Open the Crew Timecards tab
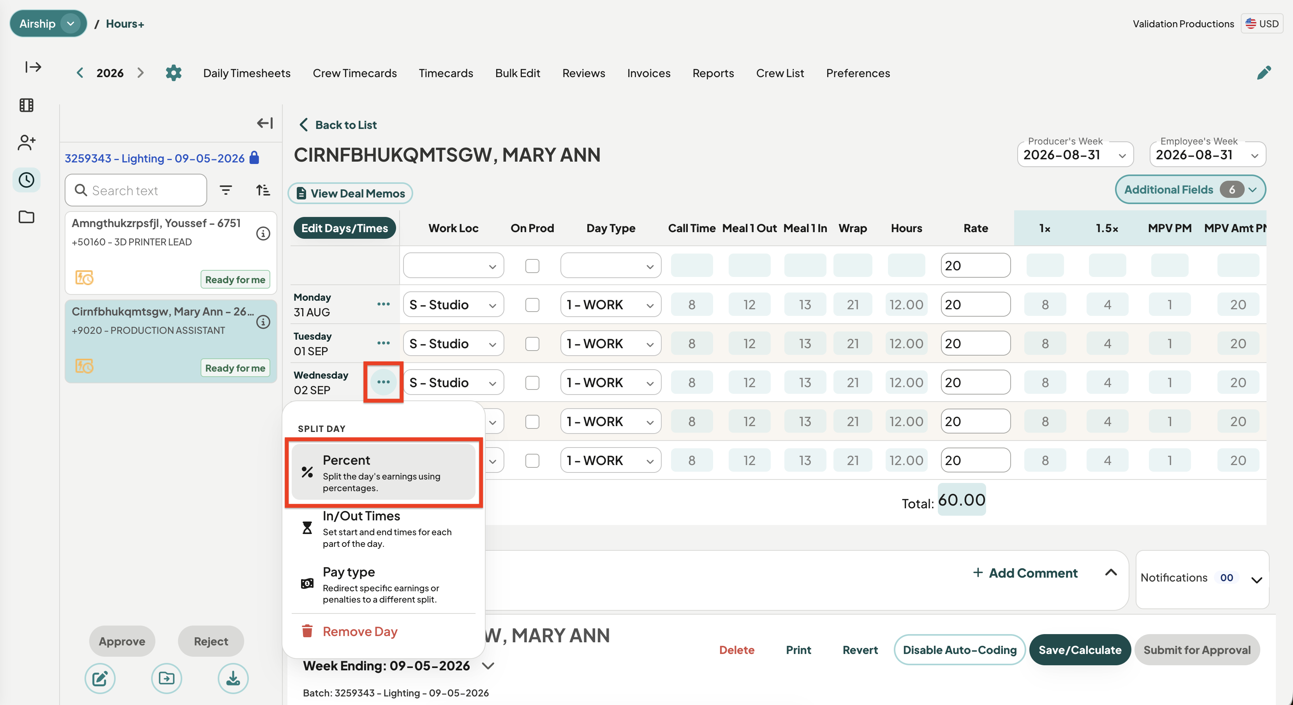This screenshot has height=705, width=1293. 354,73
